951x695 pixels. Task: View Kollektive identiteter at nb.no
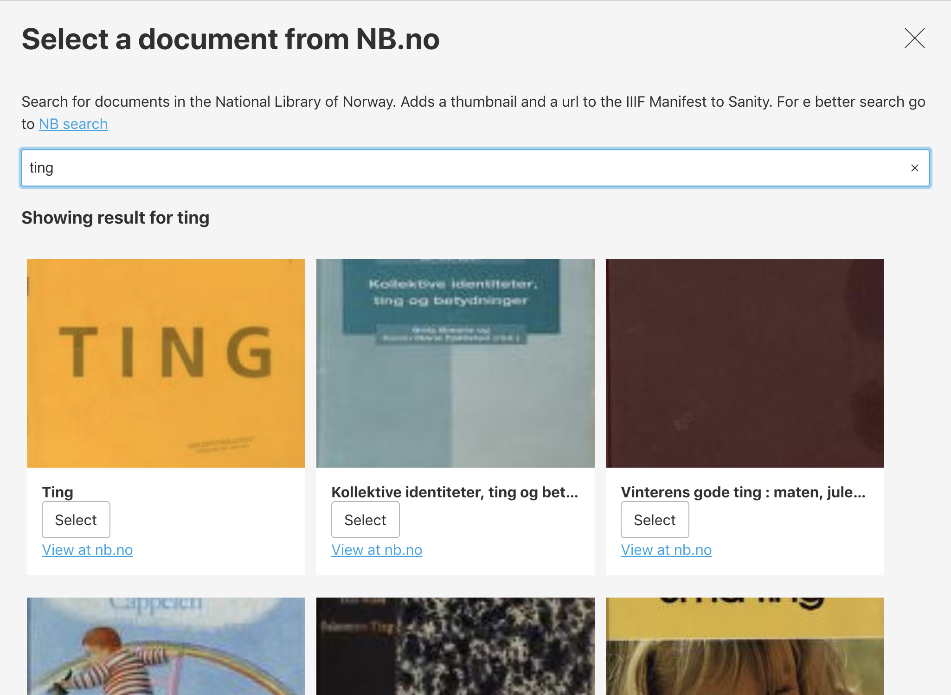coord(377,550)
